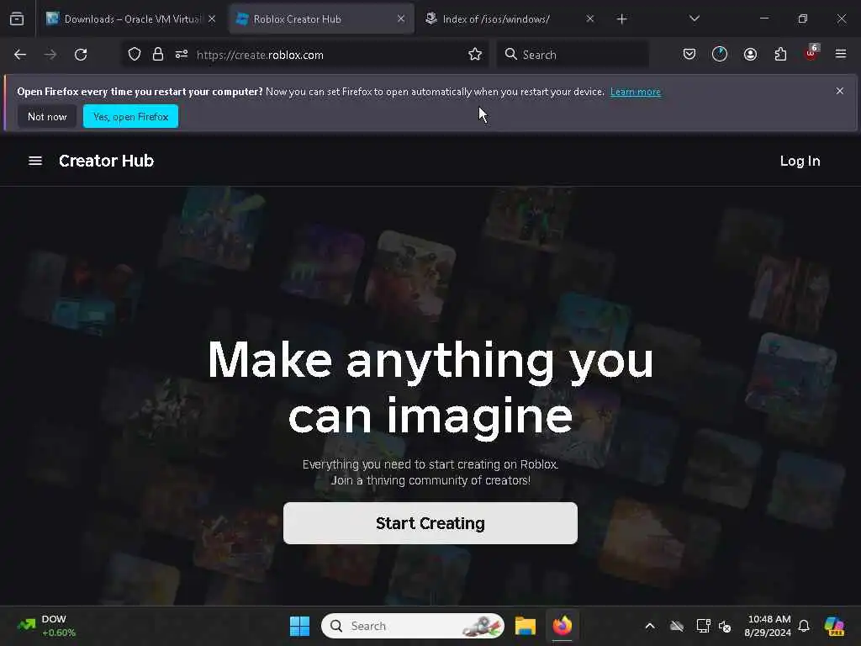Open the Learn more link
Screen dimensions: 861x646
(636, 92)
